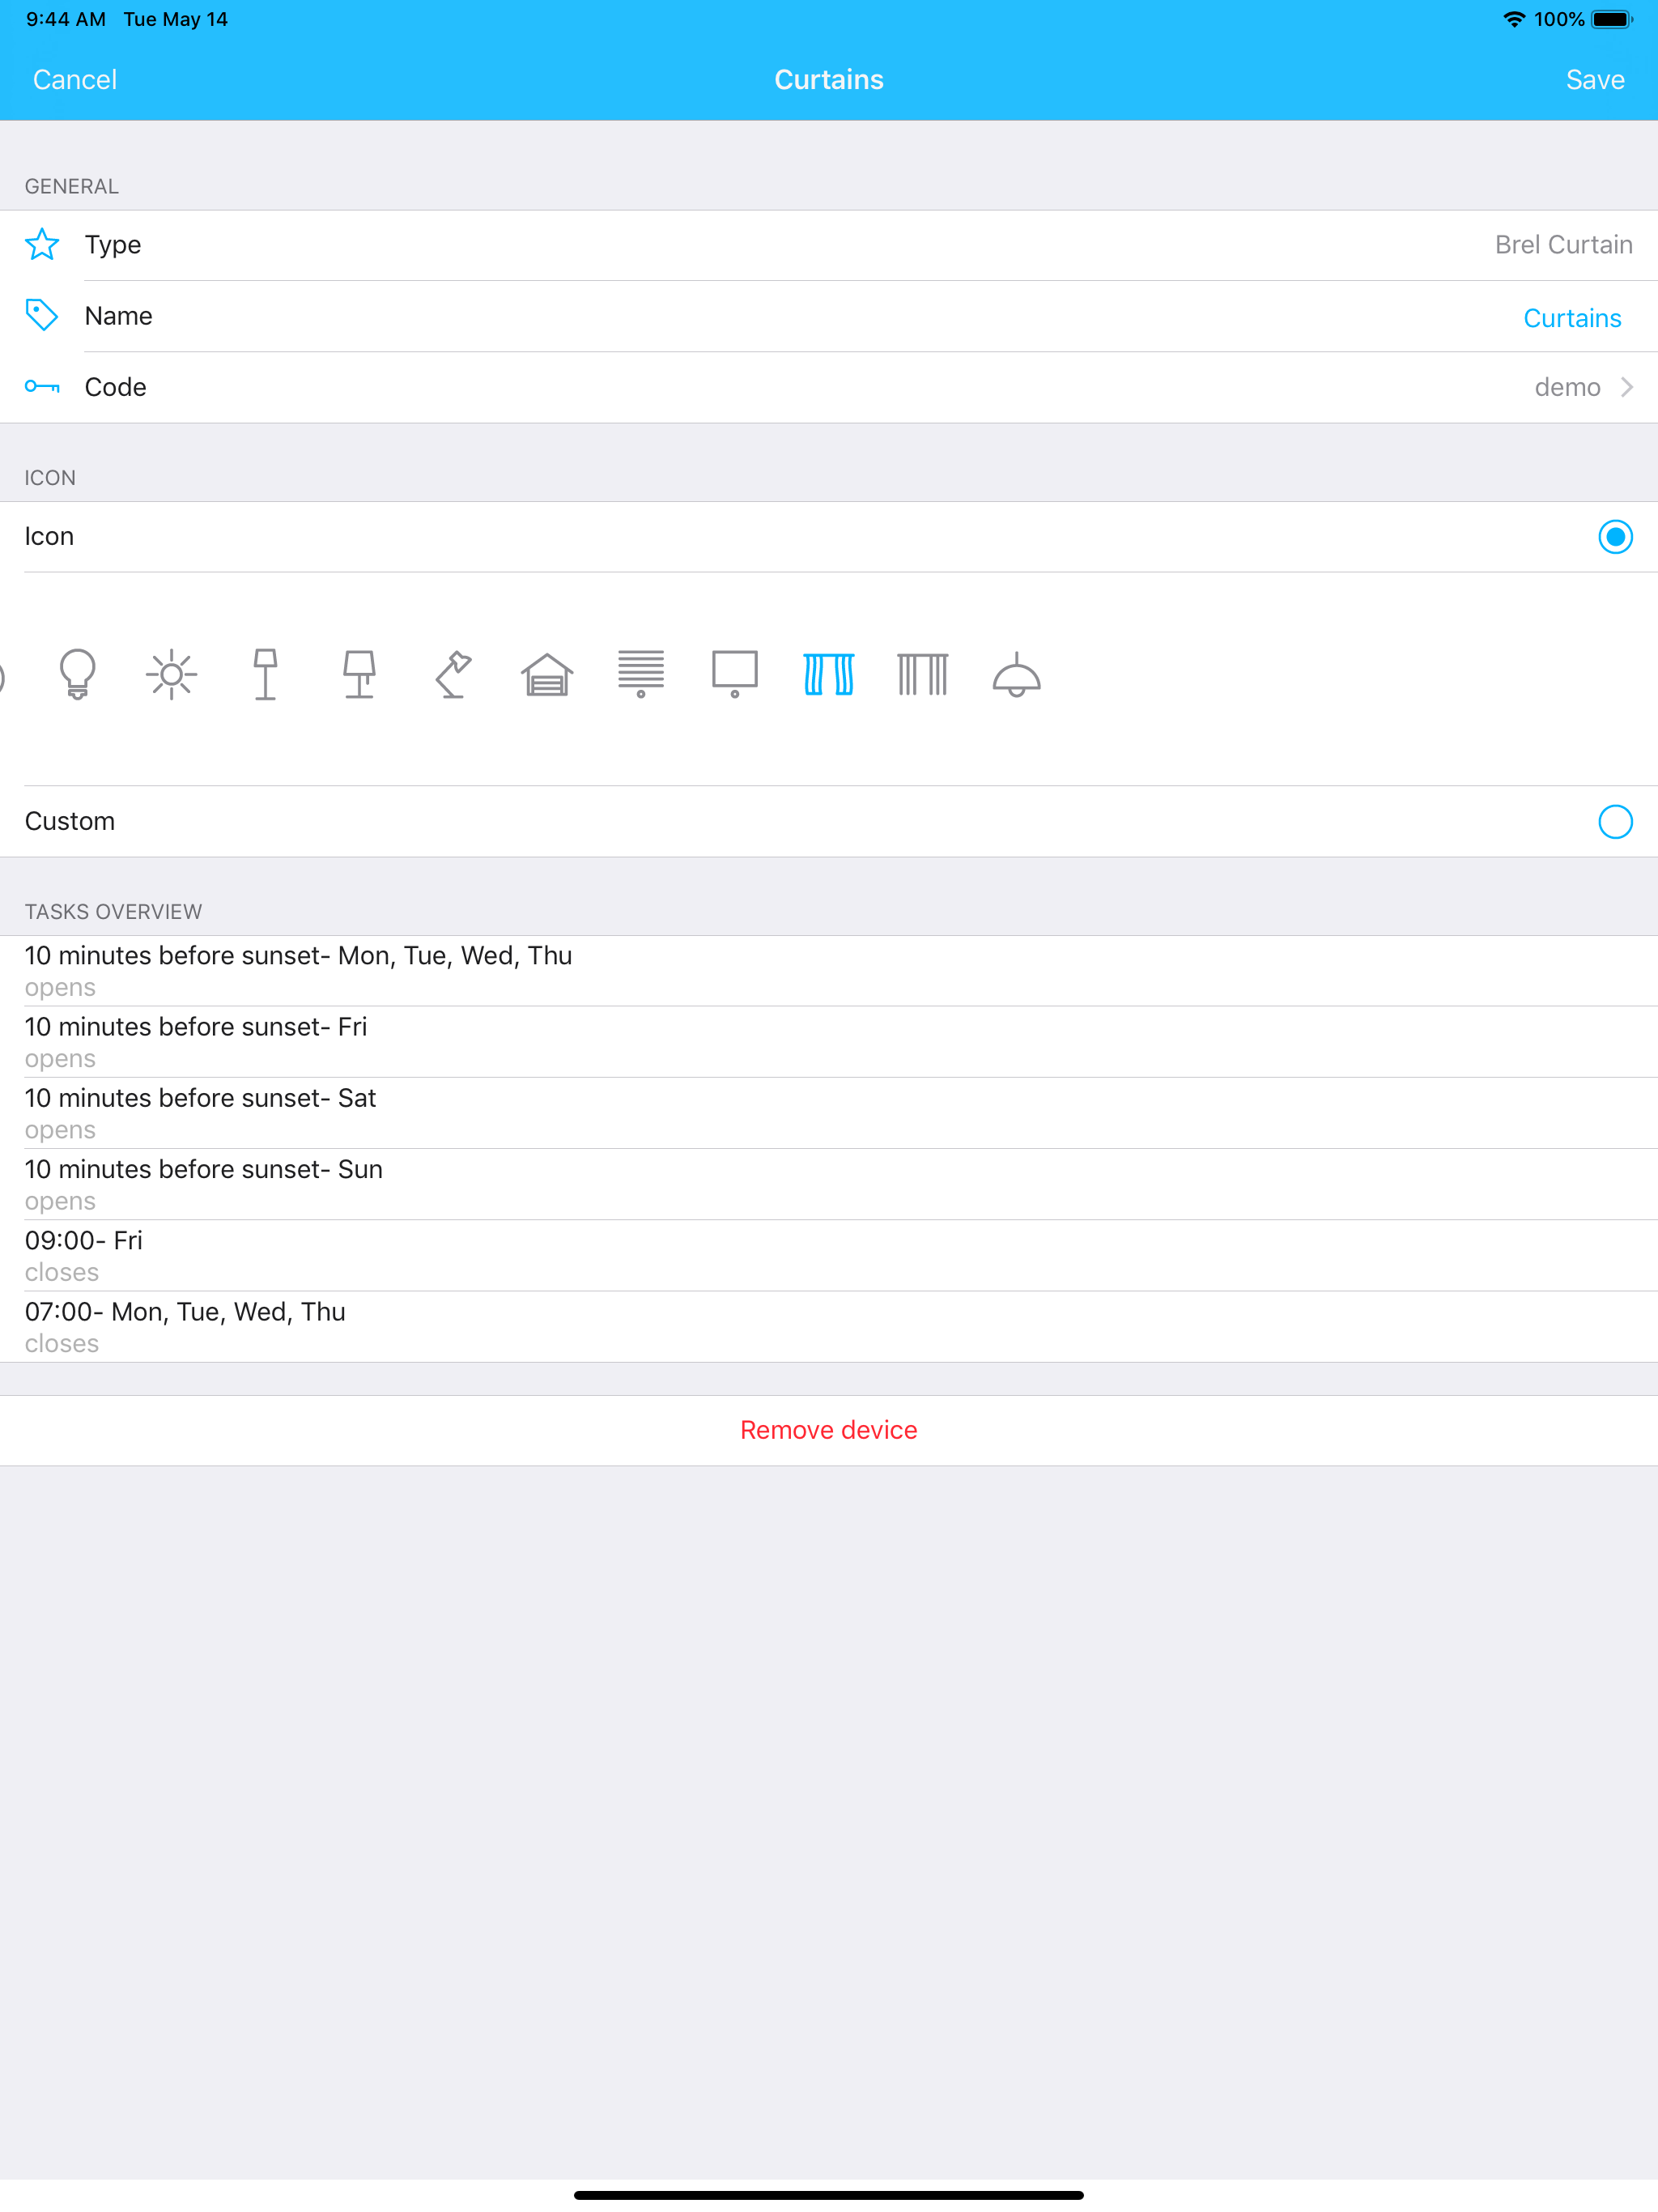This screenshot has width=1658, height=2212.
Task: Select the light bulb icon
Action: point(77,674)
